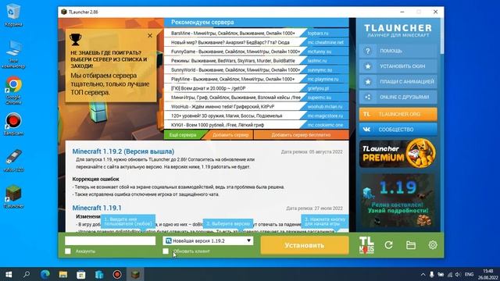The width and height of the screenshot is (500, 281).
Task: Open Help in TLauncher sidebar
Action: pyautogui.click(x=398, y=51)
